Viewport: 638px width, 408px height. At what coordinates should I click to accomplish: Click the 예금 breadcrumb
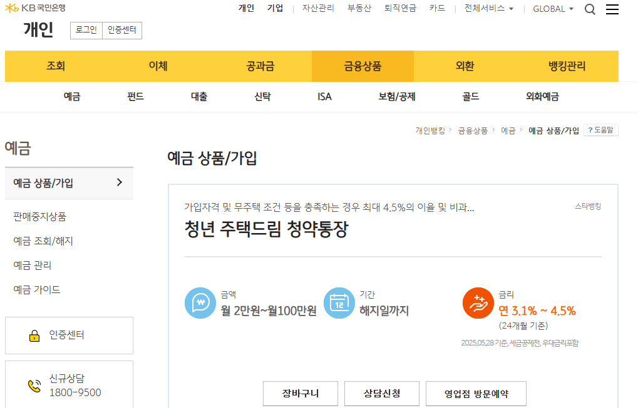click(508, 131)
